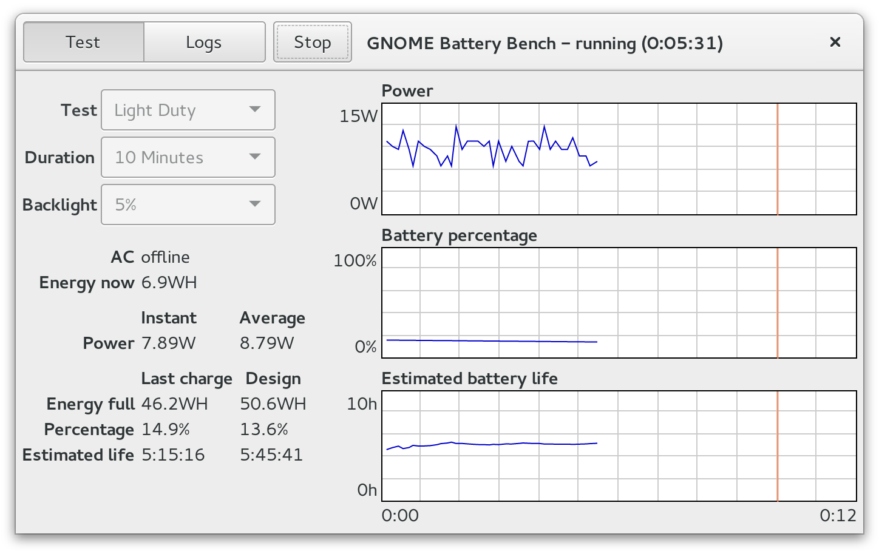This screenshot has height=551, width=879.
Task: Click the window title showing running time
Action: coord(545,44)
